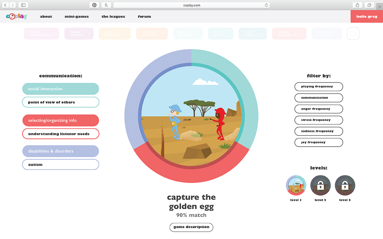Toggle the browser sidebar icon
The height and width of the screenshot is (239, 383).
tap(23, 5)
